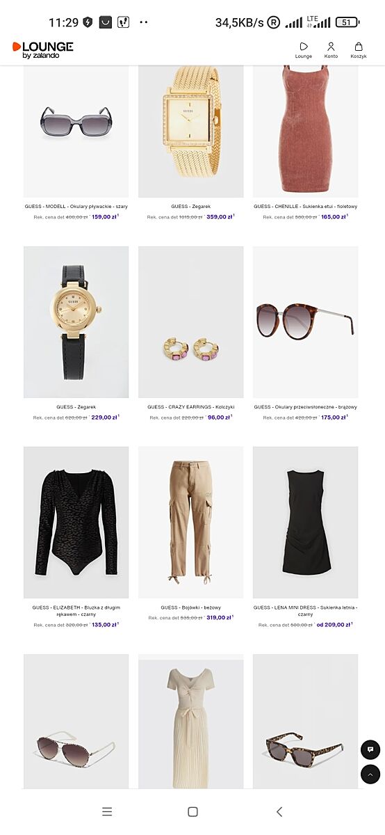385x835 pixels.
Task: Open GUESS ELIZABETH Bluzka z długim rękawem link
Action: [76, 611]
